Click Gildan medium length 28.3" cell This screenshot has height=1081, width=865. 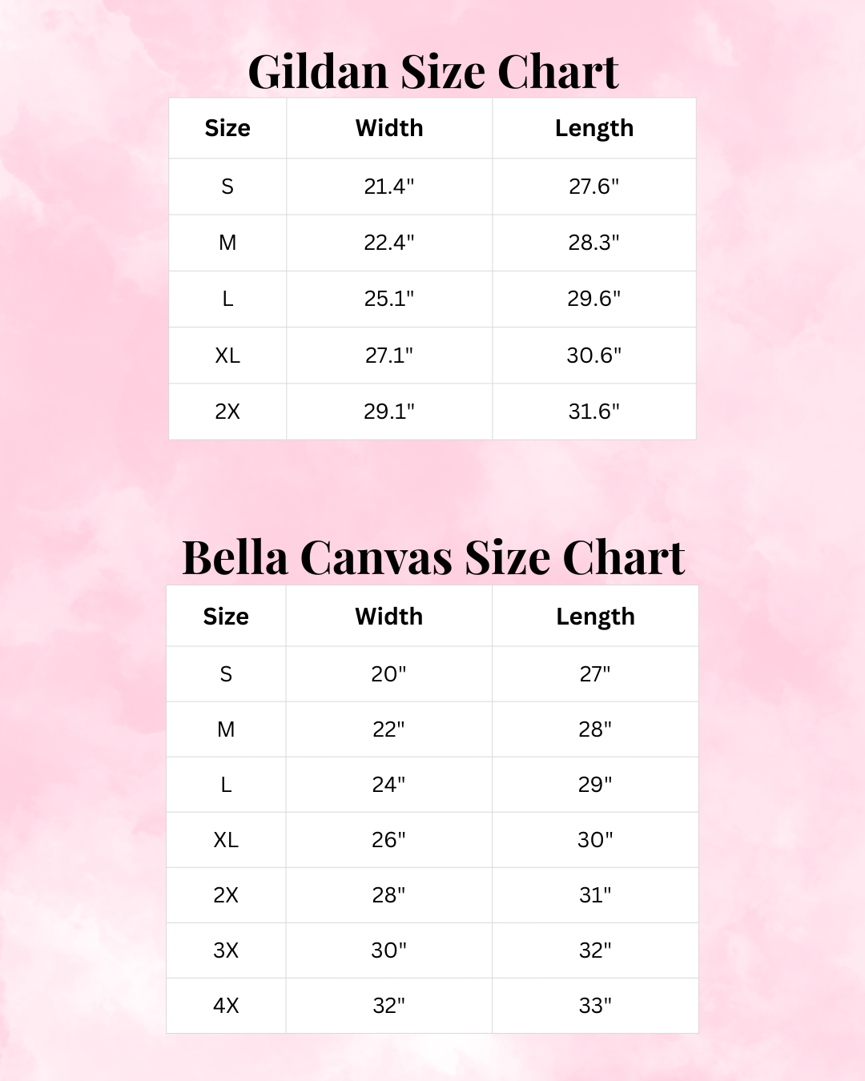pos(594,243)
